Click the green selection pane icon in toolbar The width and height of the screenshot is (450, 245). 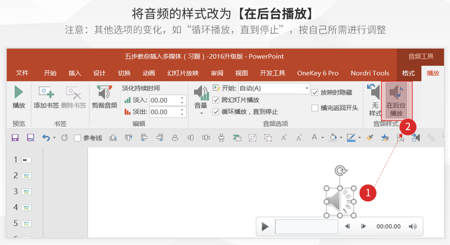tap(237, 137)
